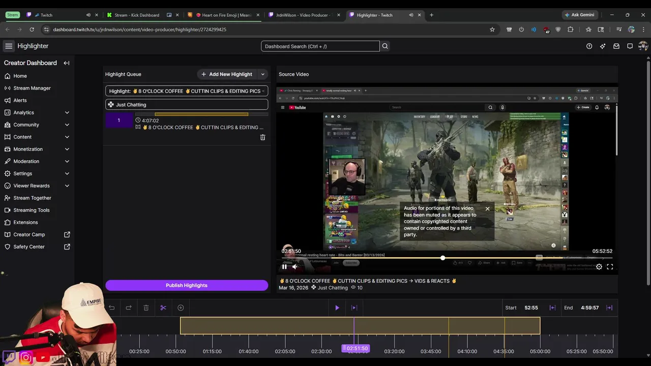Select the yellow highlight range on timeline
The width and height of the screenshot is (651, 366).
point(360,326)
